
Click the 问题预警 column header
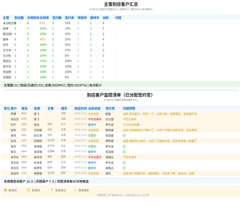tap(129, 108)
